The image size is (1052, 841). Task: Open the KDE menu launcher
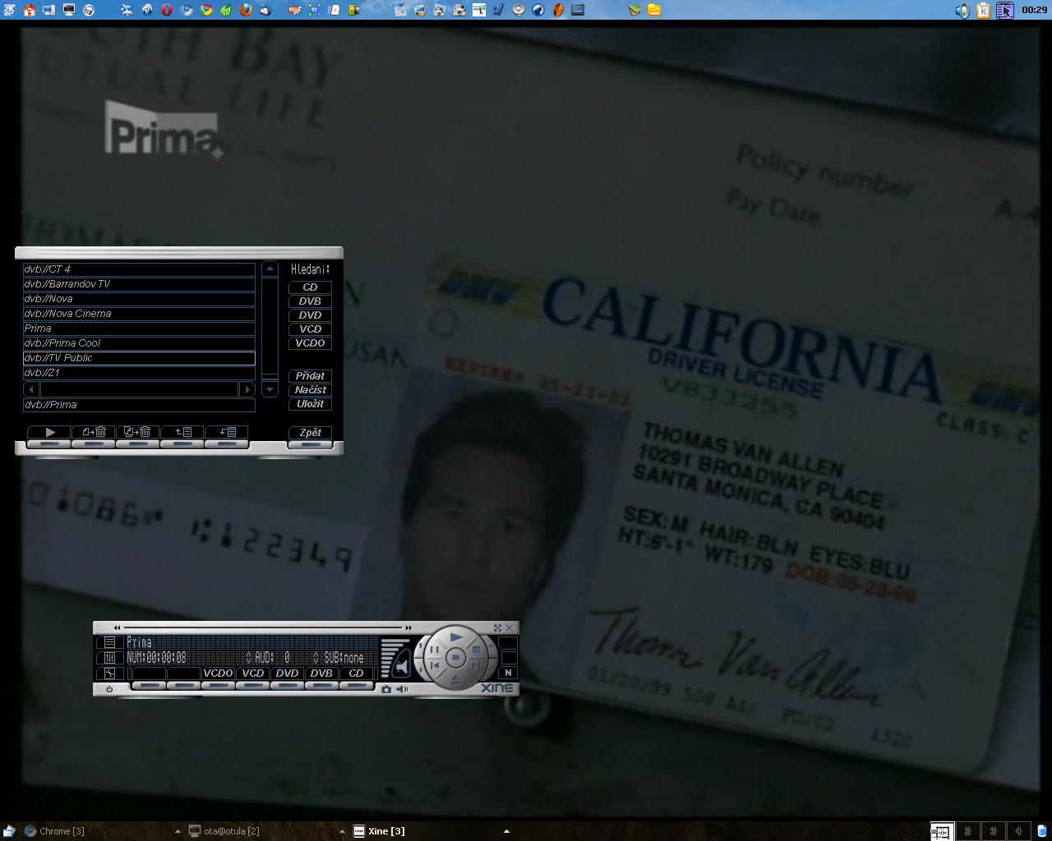9,10
